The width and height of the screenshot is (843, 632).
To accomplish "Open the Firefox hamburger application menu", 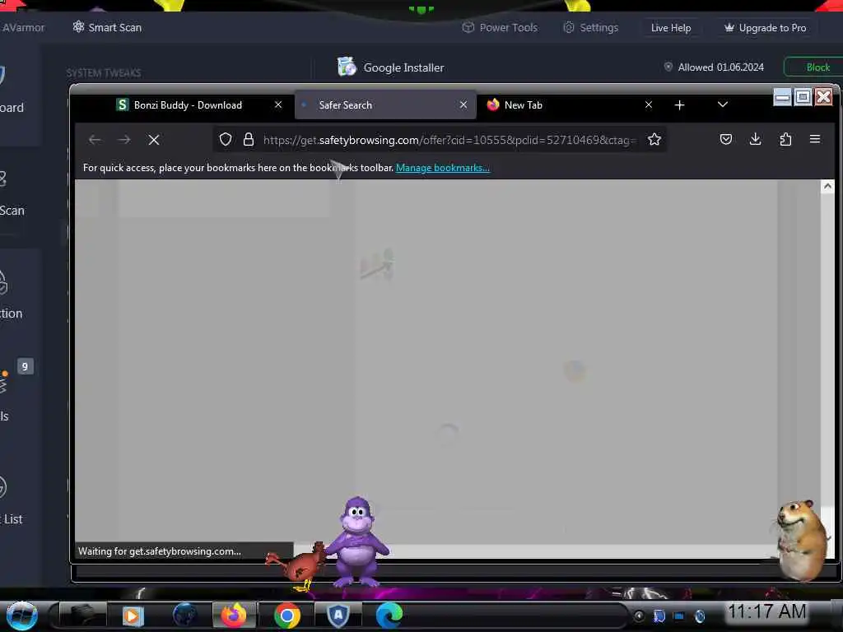I will [x=815, y=139].
